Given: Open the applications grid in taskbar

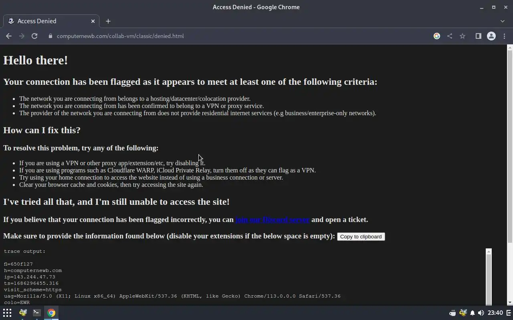Looking at the screenshot, I should [7, 313].
